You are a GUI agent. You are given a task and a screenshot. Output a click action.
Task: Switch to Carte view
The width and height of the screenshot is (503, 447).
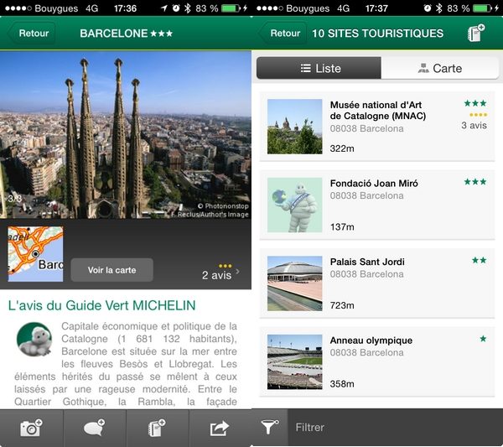(440, 69)
